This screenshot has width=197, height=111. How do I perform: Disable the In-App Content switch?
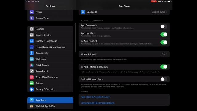pyautogui.click(x=164, y=43)
